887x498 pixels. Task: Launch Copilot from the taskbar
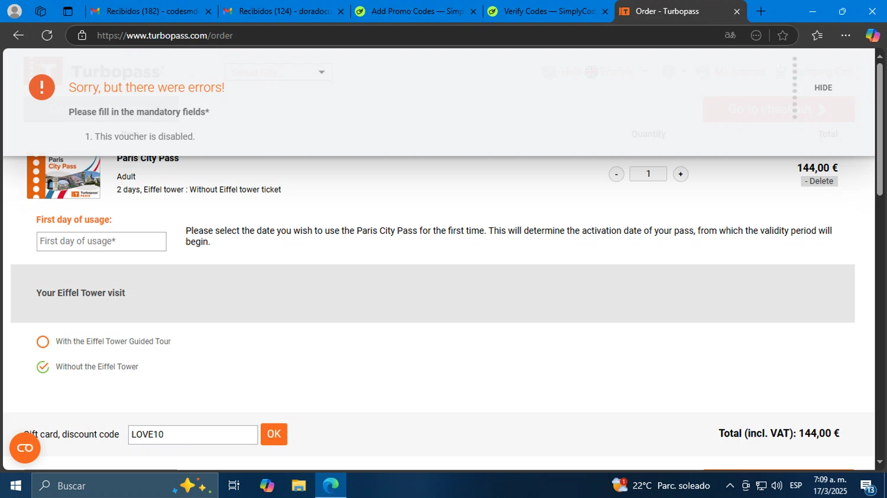(x=267, y=486)
